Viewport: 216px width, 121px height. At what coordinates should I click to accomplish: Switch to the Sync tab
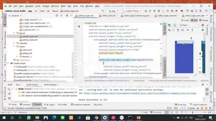(x=18, y=85)
